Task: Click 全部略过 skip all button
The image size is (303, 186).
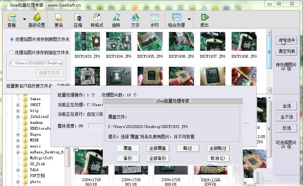Action: [x=218, y=148]
